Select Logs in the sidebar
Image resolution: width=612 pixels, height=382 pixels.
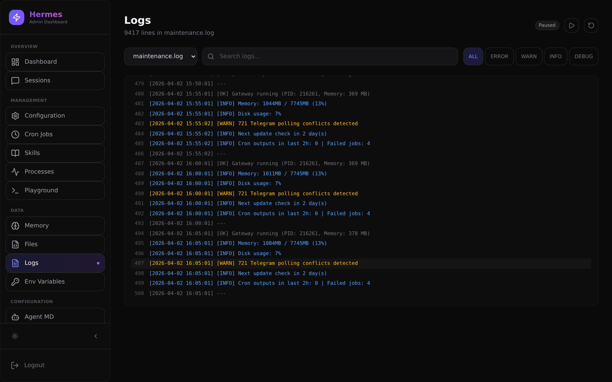[55, 263]
